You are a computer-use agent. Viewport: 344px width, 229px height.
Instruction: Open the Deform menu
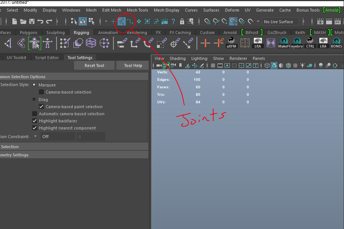232,10
